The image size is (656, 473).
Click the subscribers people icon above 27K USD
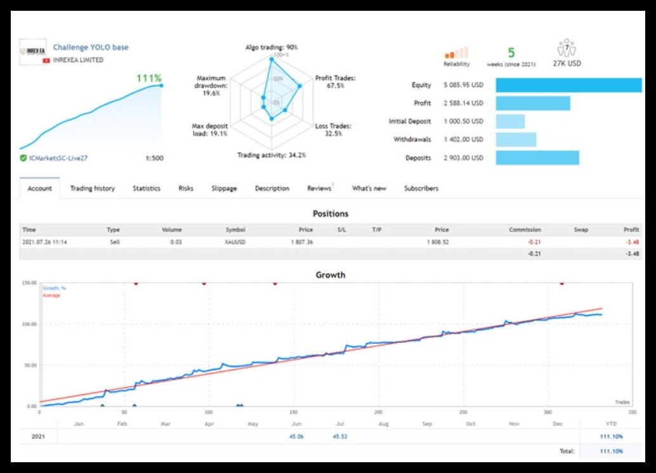(x=565, y=49)
